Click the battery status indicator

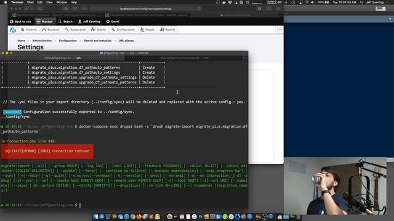tap(323, 2)
